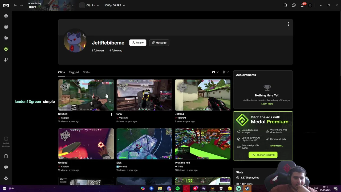This screenshot has width=341, height=192.
Task: Open the mobile device sidebar icon
Action: click(x=6, y=156)
